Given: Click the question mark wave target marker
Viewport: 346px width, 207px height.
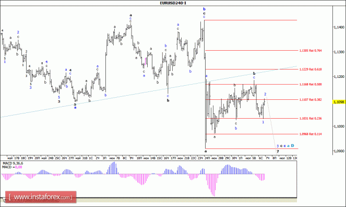Looking at the screenshot, I should [278, 152].
